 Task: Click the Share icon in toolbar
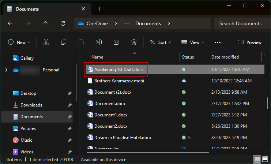(x=116, y=42)
